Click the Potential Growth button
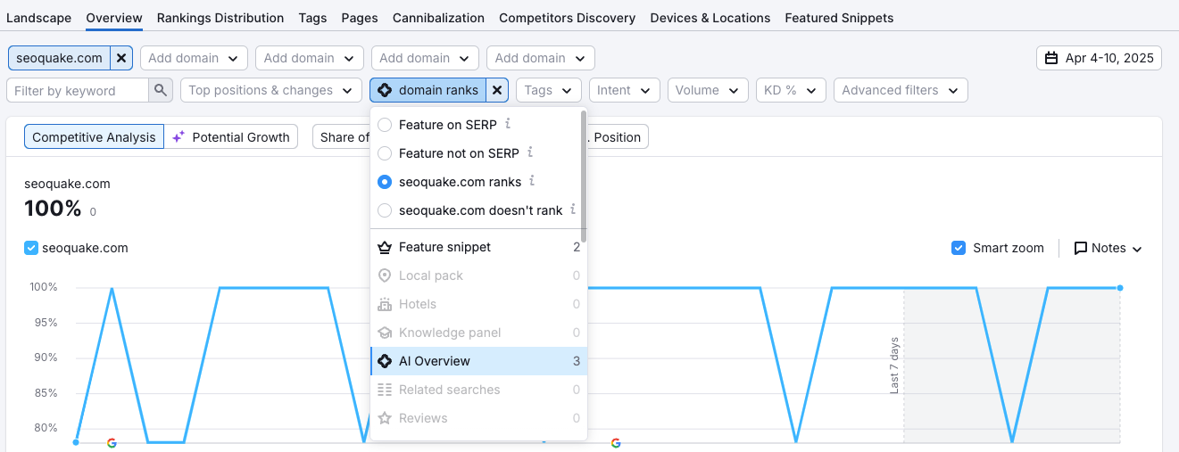Image resolution: width=1179 pixels, height=452 pixels. tap(231, 136)
